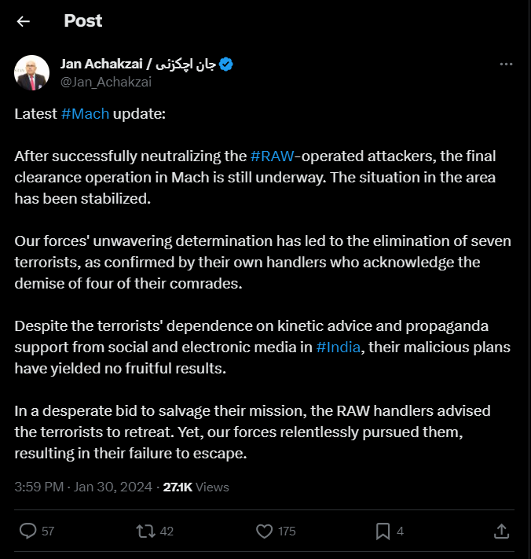Click the 175 likes count
The width and height of the screenshot is (531, 559).
[x=287, y=531]
